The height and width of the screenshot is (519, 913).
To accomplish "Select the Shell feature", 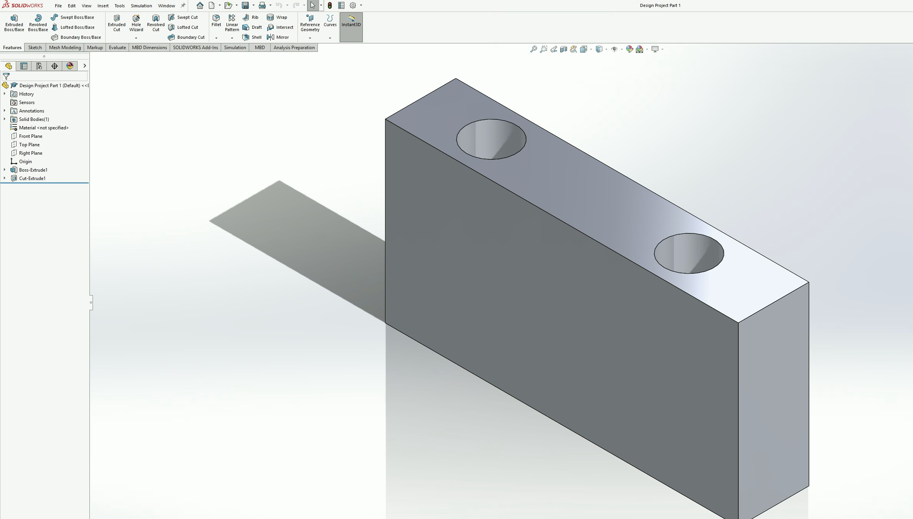I will click(252, 37).
